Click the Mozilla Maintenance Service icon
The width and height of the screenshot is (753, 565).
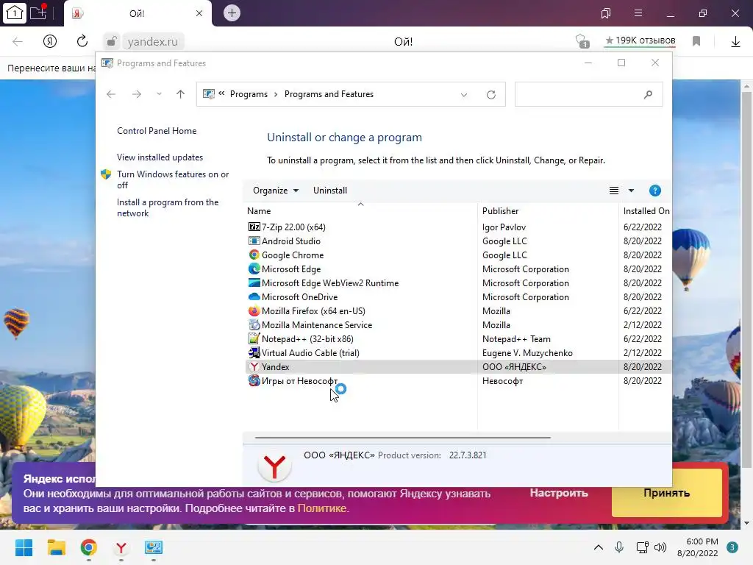[x=254, y=324]
